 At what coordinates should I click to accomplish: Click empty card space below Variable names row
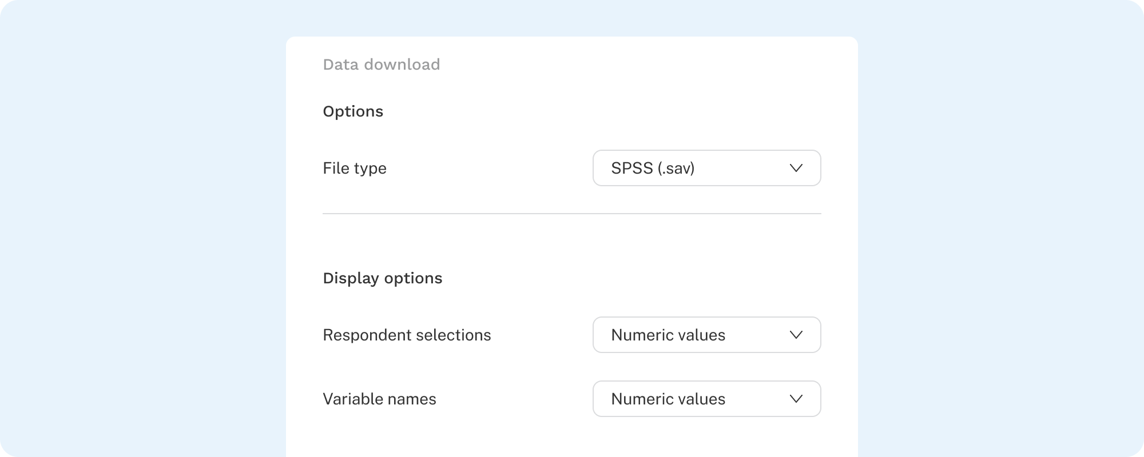(x=572, y=439)
